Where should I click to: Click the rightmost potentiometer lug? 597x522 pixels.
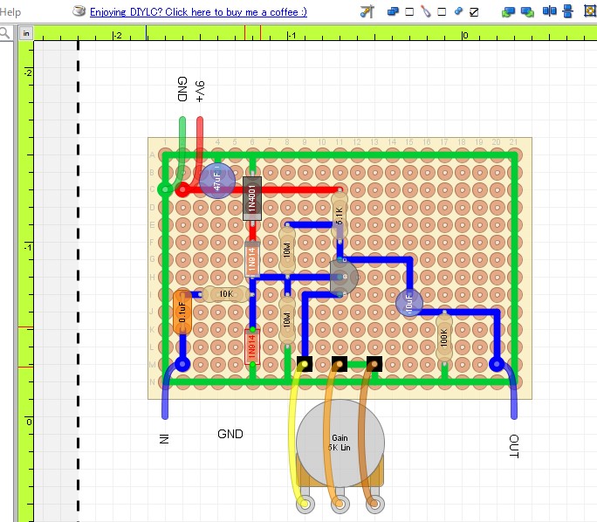pyautogui.click(x=375, y=504)
